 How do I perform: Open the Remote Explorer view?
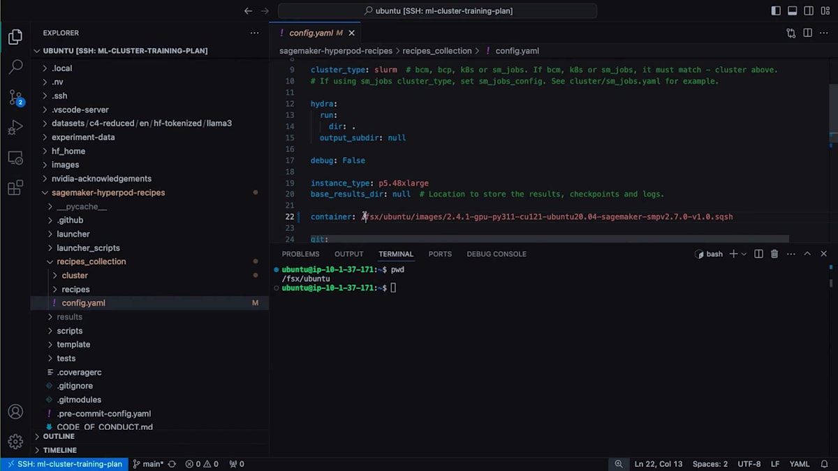[x=15, y=158]
